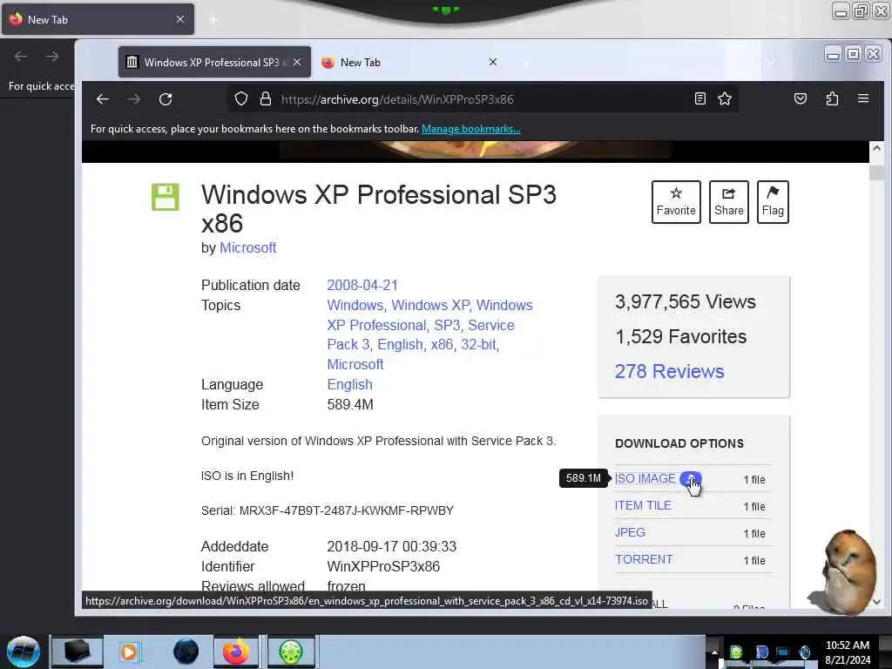Image resolution: width=892 pixels, height=669 pixels.
Task: Show hidden system tray icons
Action: (x=714, y=652)
